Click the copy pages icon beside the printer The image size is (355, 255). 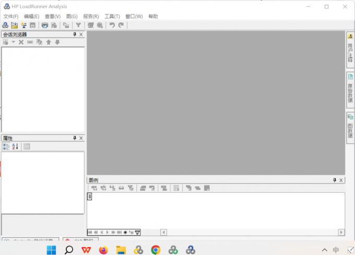click(x=54, y=26)
